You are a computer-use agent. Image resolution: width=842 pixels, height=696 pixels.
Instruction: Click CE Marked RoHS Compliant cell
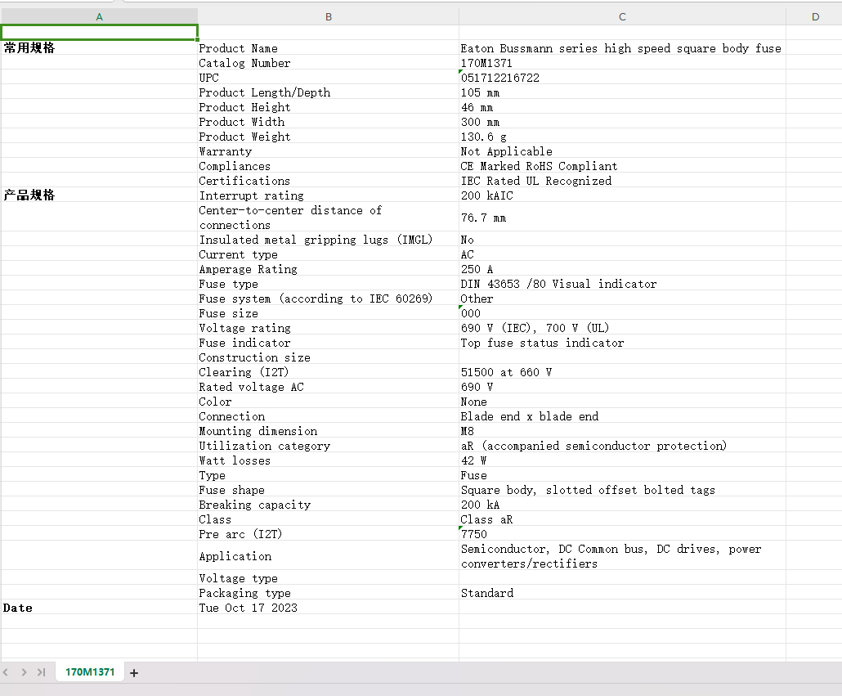pos(622,166)
